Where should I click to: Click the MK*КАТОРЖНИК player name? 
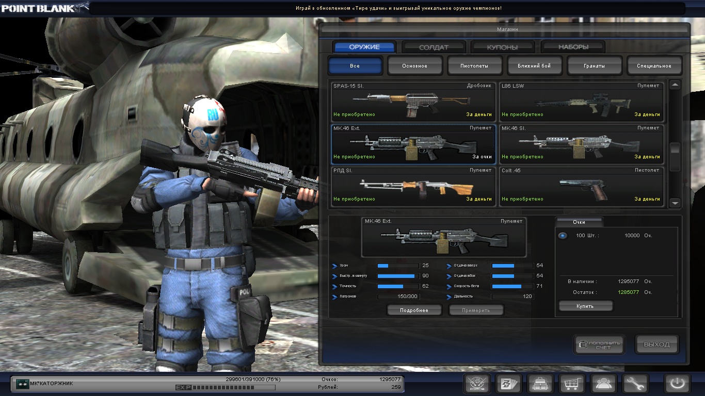click(x=52, y=384)
